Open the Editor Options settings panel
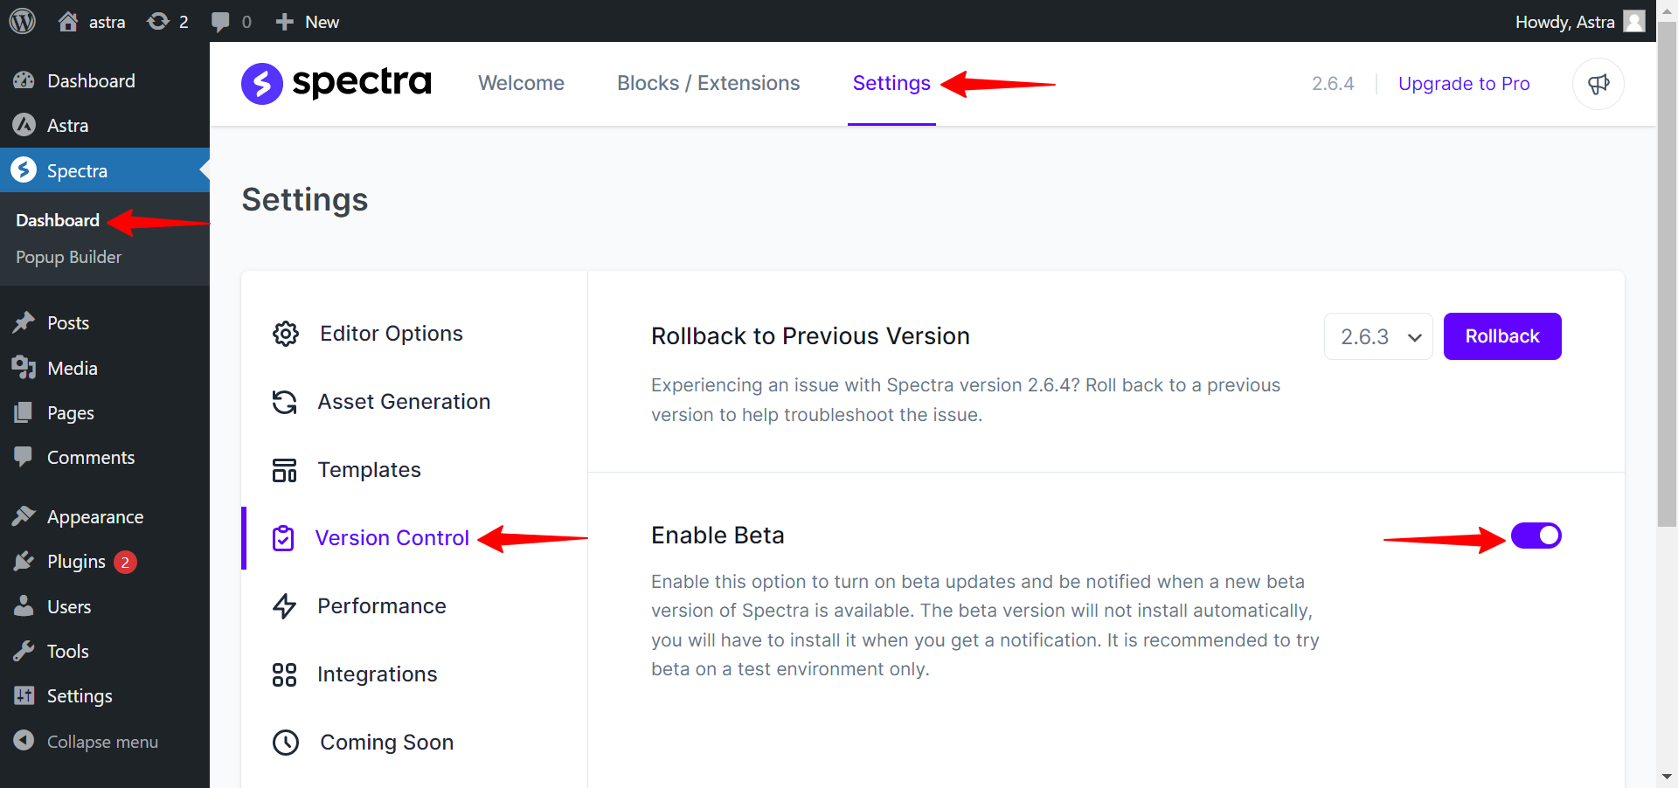 tap(390, 333)
